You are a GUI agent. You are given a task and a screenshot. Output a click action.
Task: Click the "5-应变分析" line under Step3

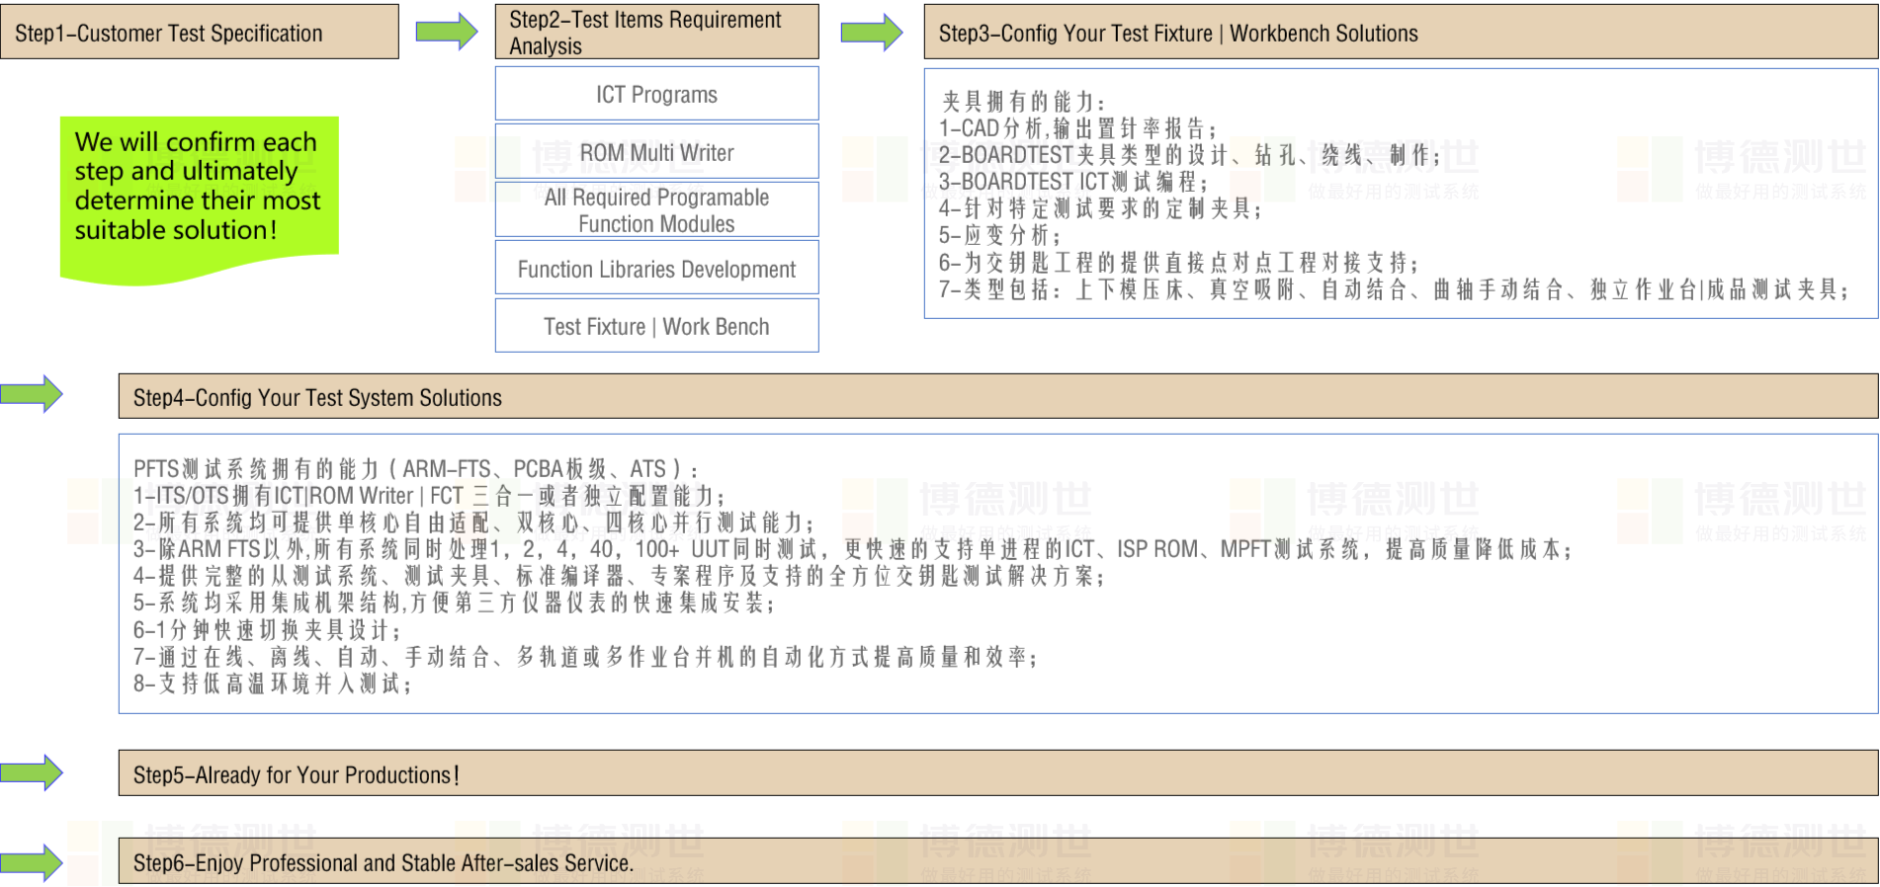click(x=999, y=235)
